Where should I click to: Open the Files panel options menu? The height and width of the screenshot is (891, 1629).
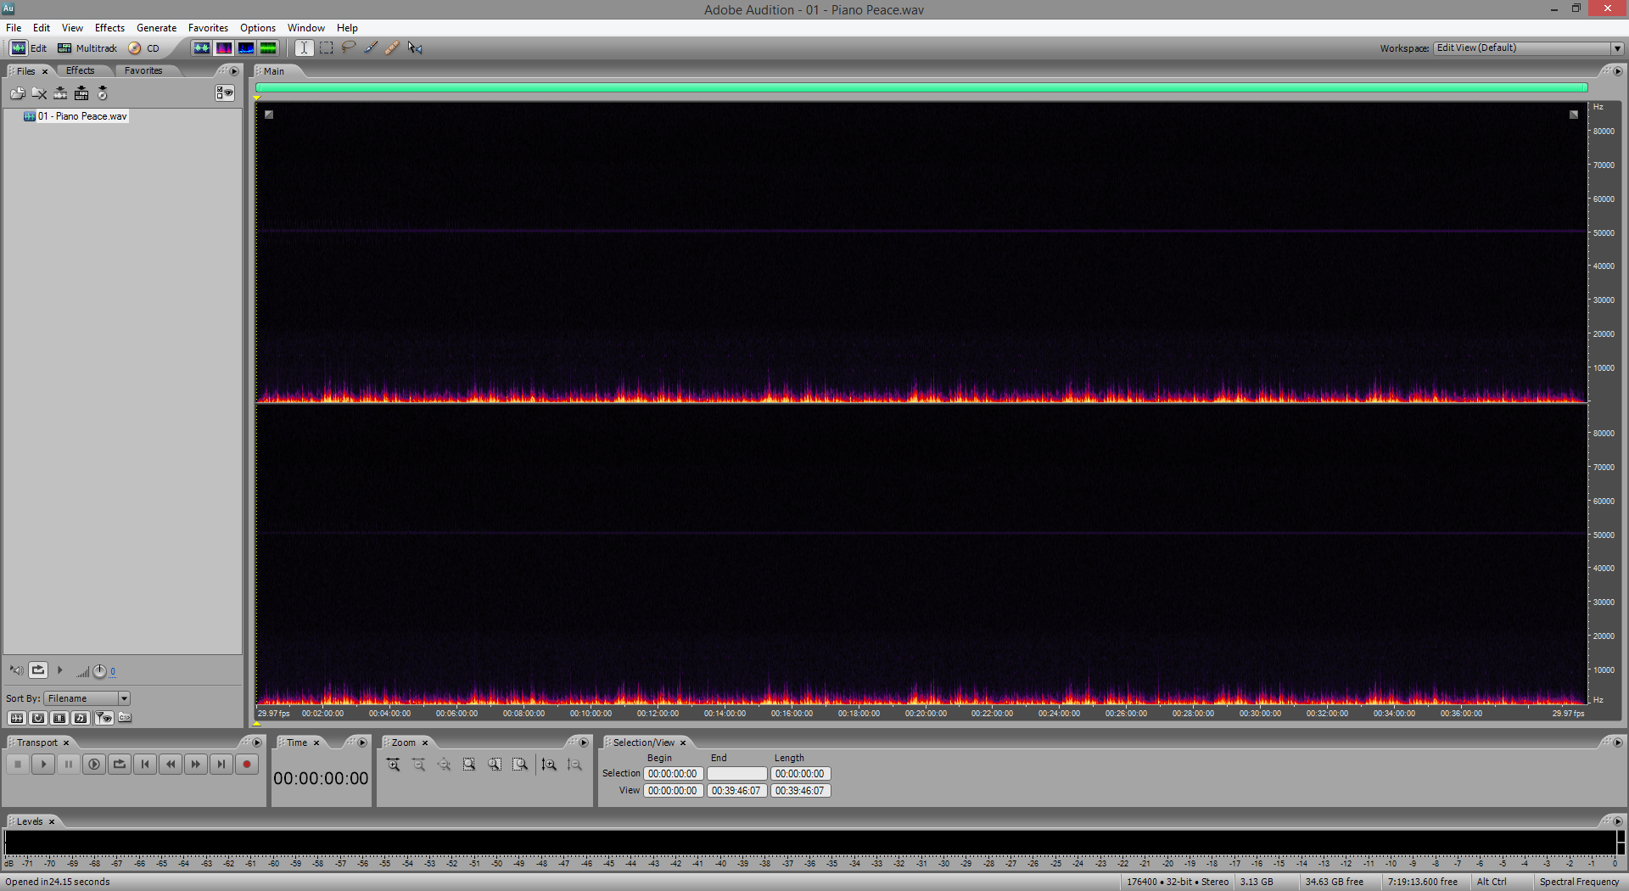click(x=235, y=71)
